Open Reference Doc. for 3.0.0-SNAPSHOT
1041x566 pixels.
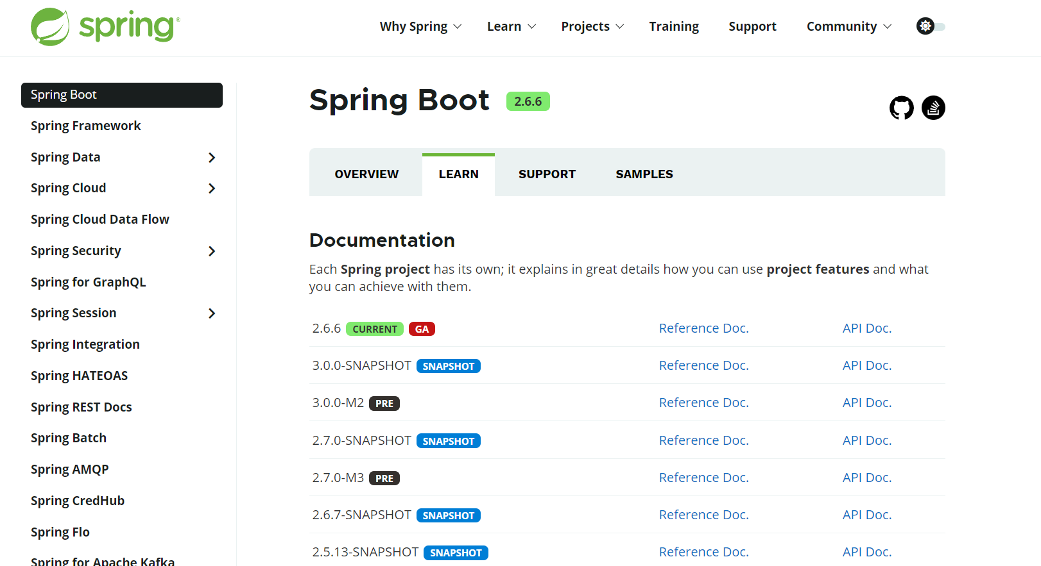(704, 365)
